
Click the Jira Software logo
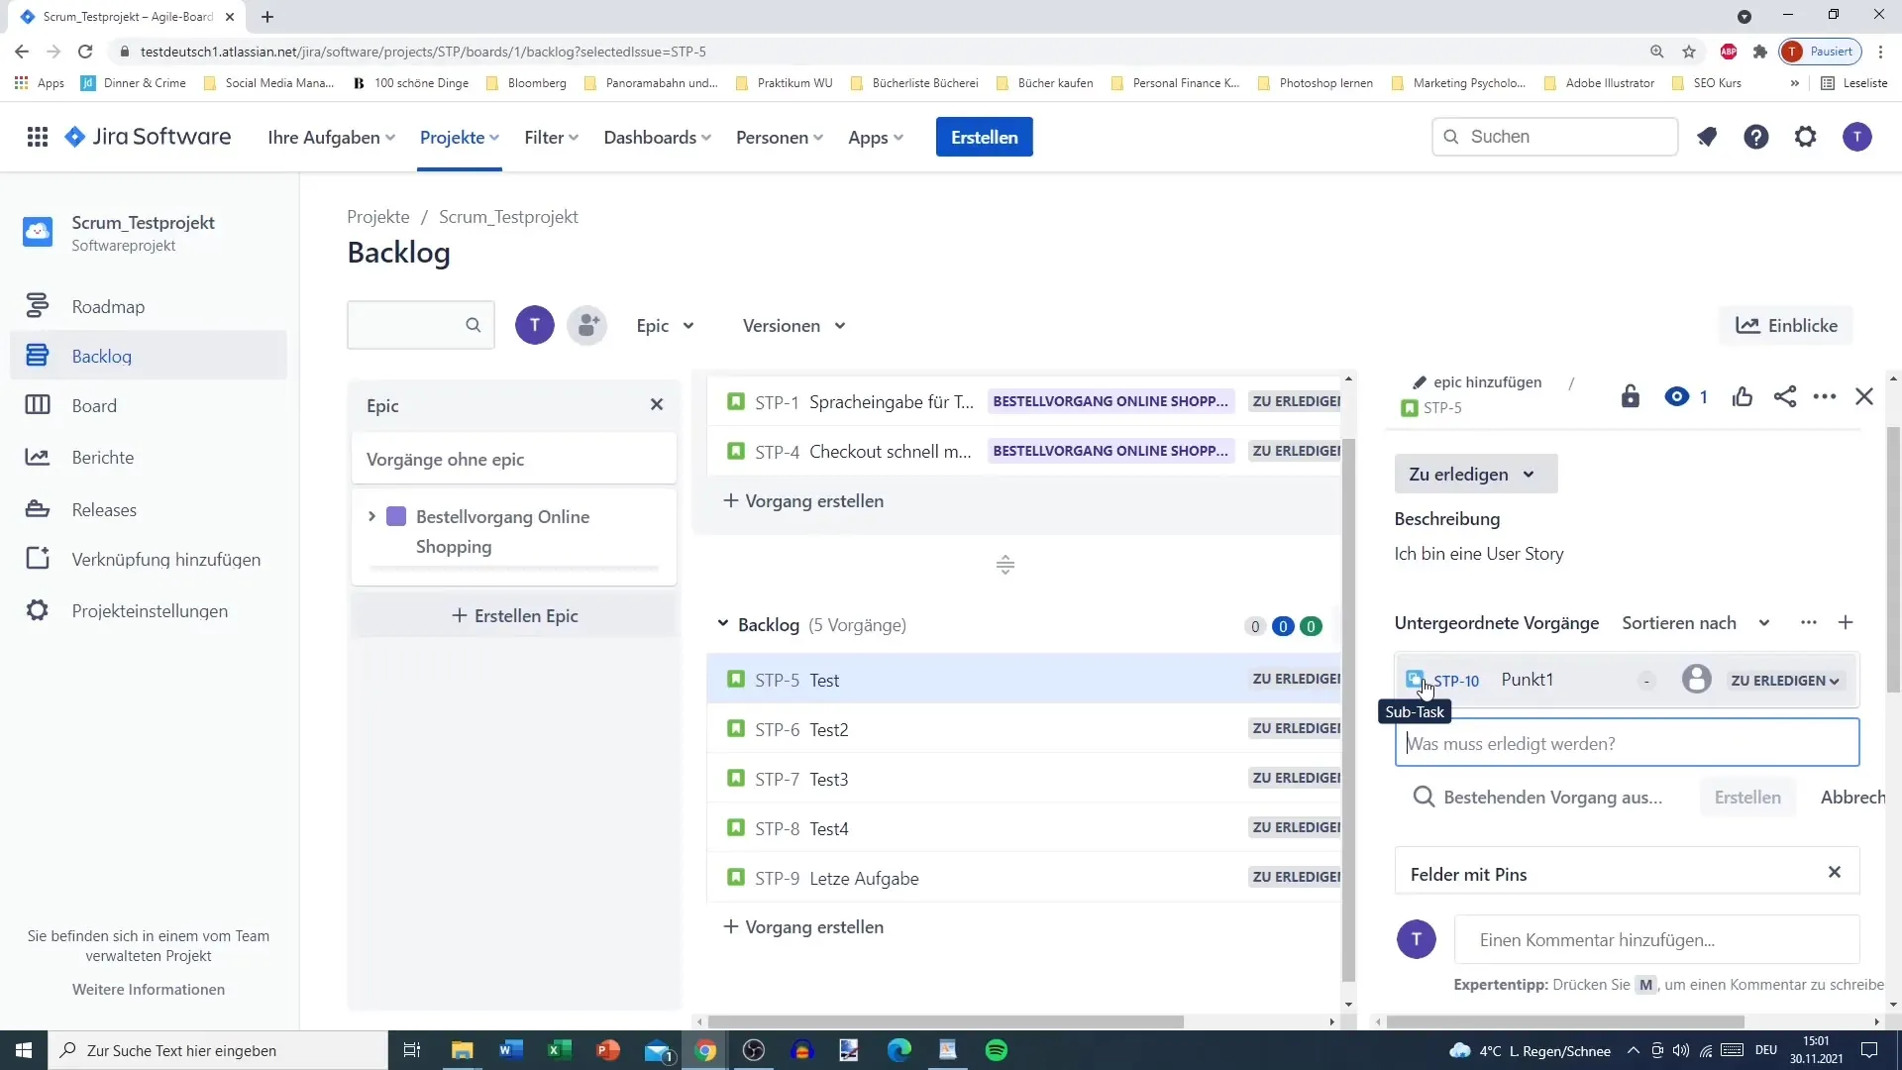click(148, 137)
